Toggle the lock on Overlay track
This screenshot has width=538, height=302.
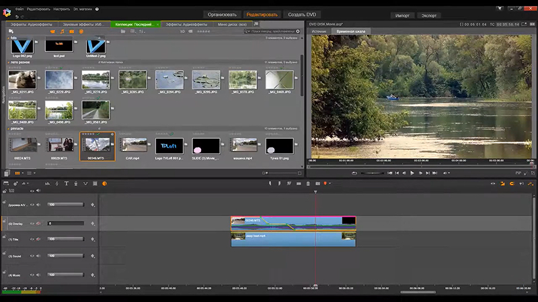click(x=5, y=221)
